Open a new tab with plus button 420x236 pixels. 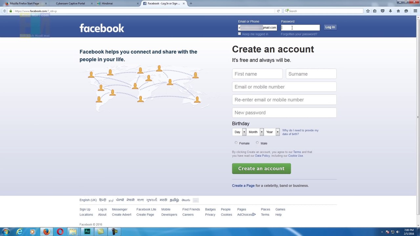tap(191, 3)
